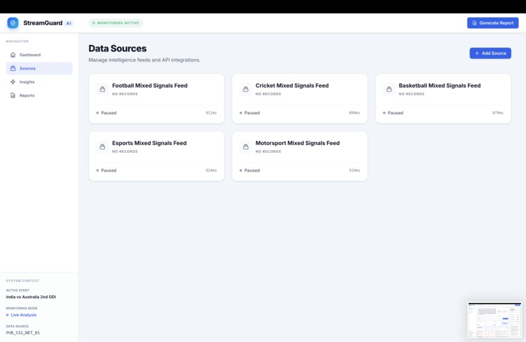The image size is (526, 342).
Task: Click the AI badge next to StreamGuard
Action: tap(69, 23)
